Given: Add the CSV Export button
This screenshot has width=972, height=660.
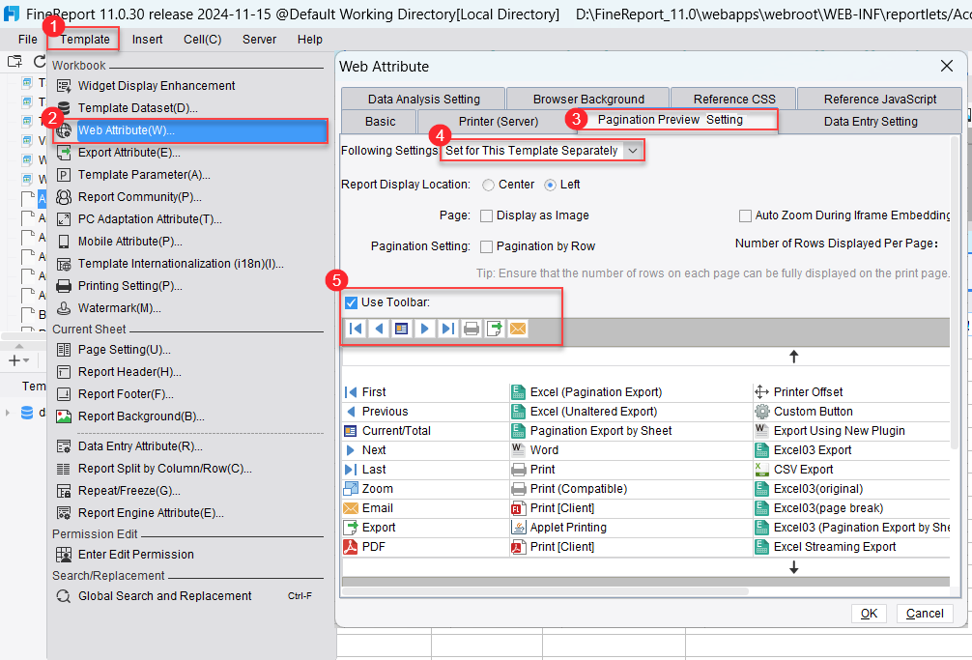Looking at the screenshot, I should (794, 470).
